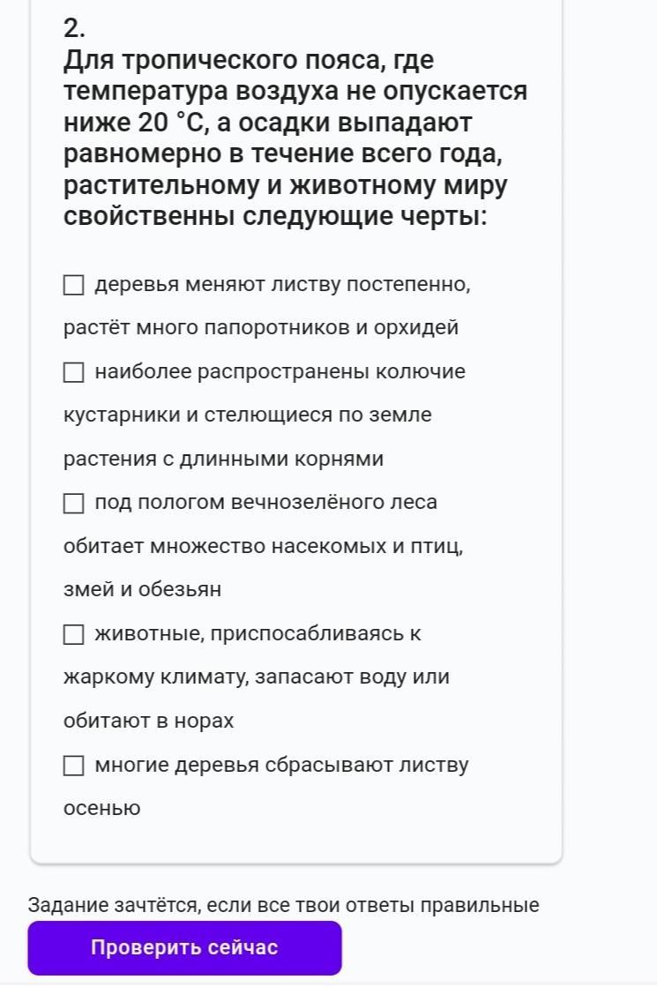The width and height of the screenshot is (657, 987).
Task: Click the note "Задание зачтётся, если все твои ответы правильные"
Action: (283, 905)
